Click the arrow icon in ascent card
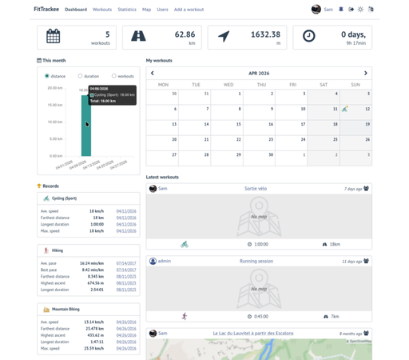 click(x=224, y=36)
